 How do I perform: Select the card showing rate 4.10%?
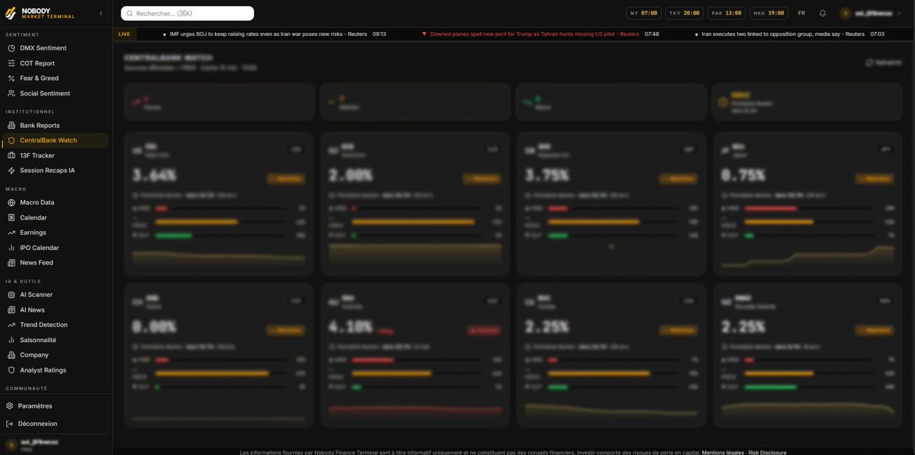coord(415,355)
